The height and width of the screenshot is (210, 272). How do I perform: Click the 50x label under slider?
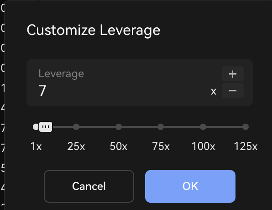point(119,146)
